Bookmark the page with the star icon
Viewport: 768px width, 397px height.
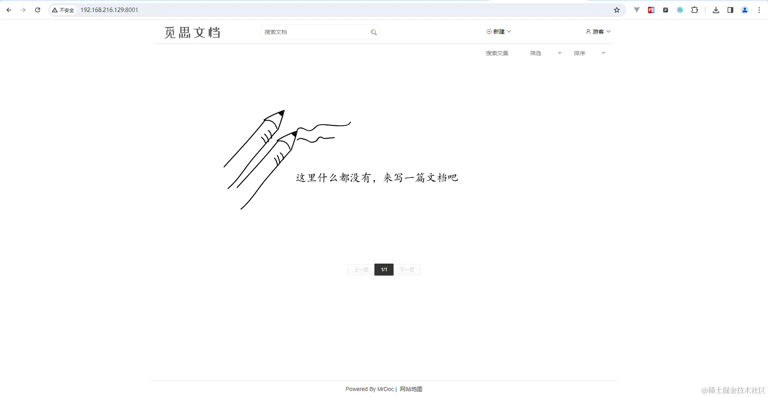pos(617,10)
